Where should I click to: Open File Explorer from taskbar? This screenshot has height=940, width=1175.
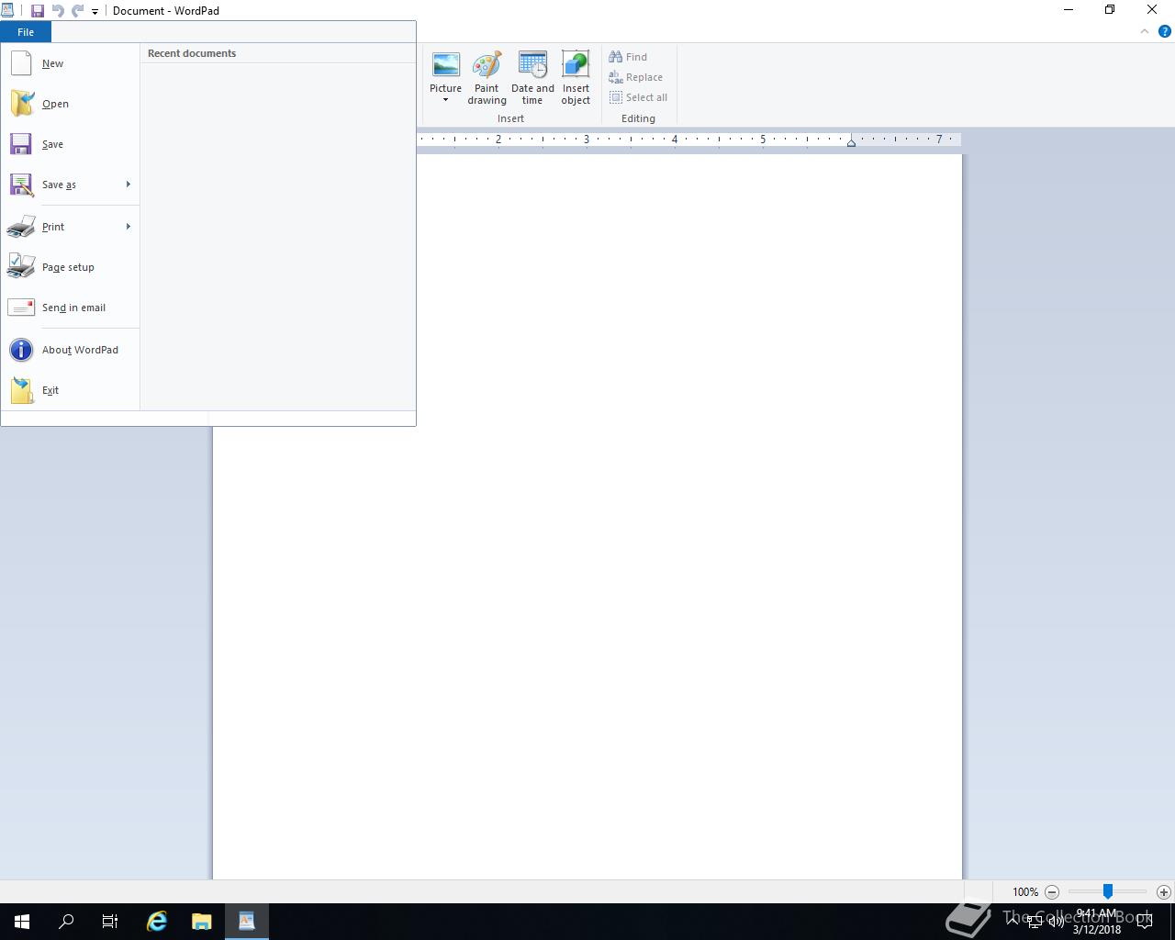coord(202,922)
